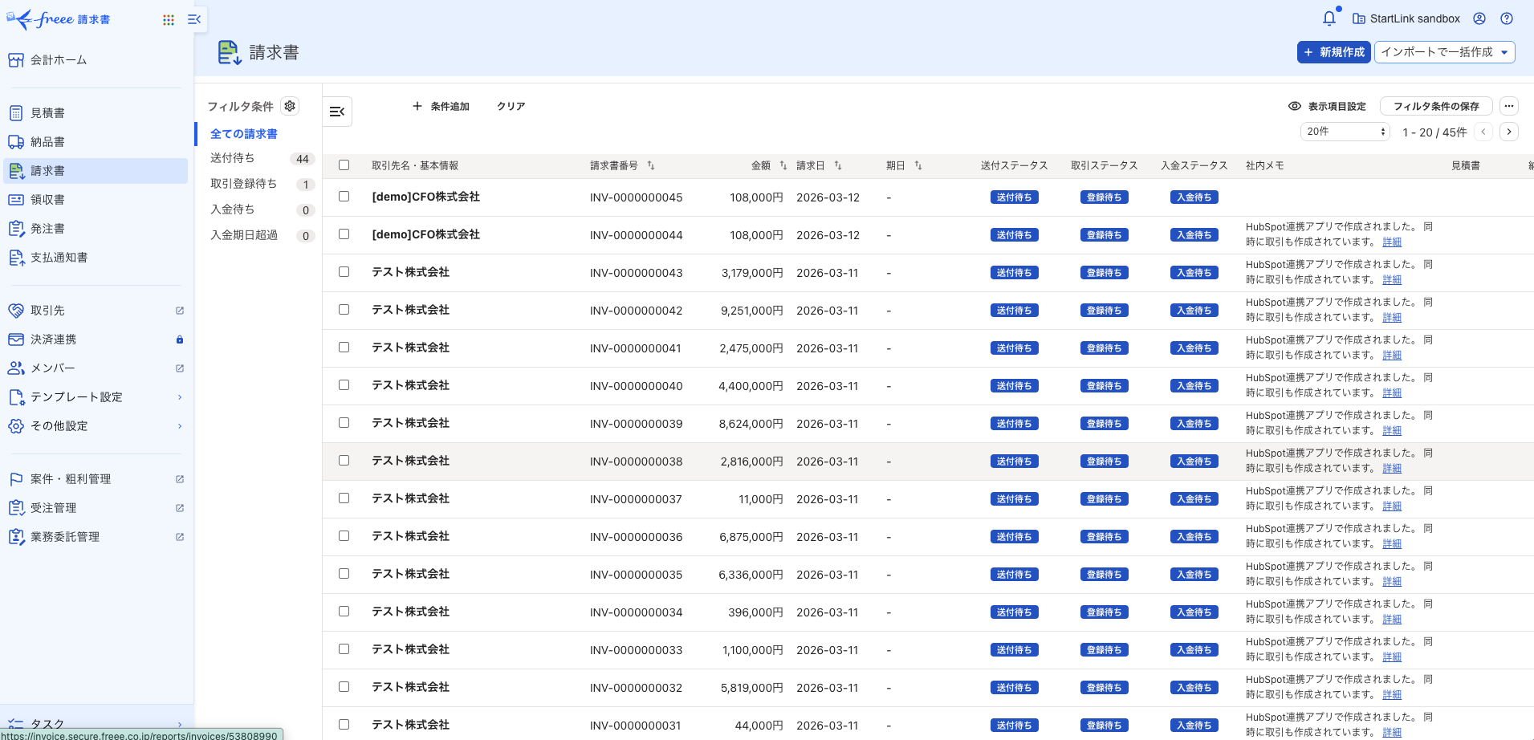Image resolution: width=1534 pixels, height=740 pixels.
Task: Click クリア to reset filters
Action: click(x=511, y=106)
